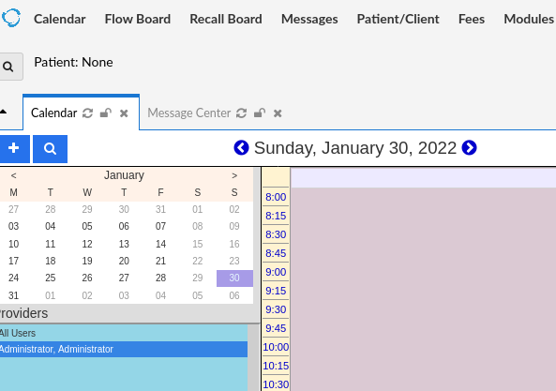
Task: Click the 9:00 time slot link
Action: (276, 272)
